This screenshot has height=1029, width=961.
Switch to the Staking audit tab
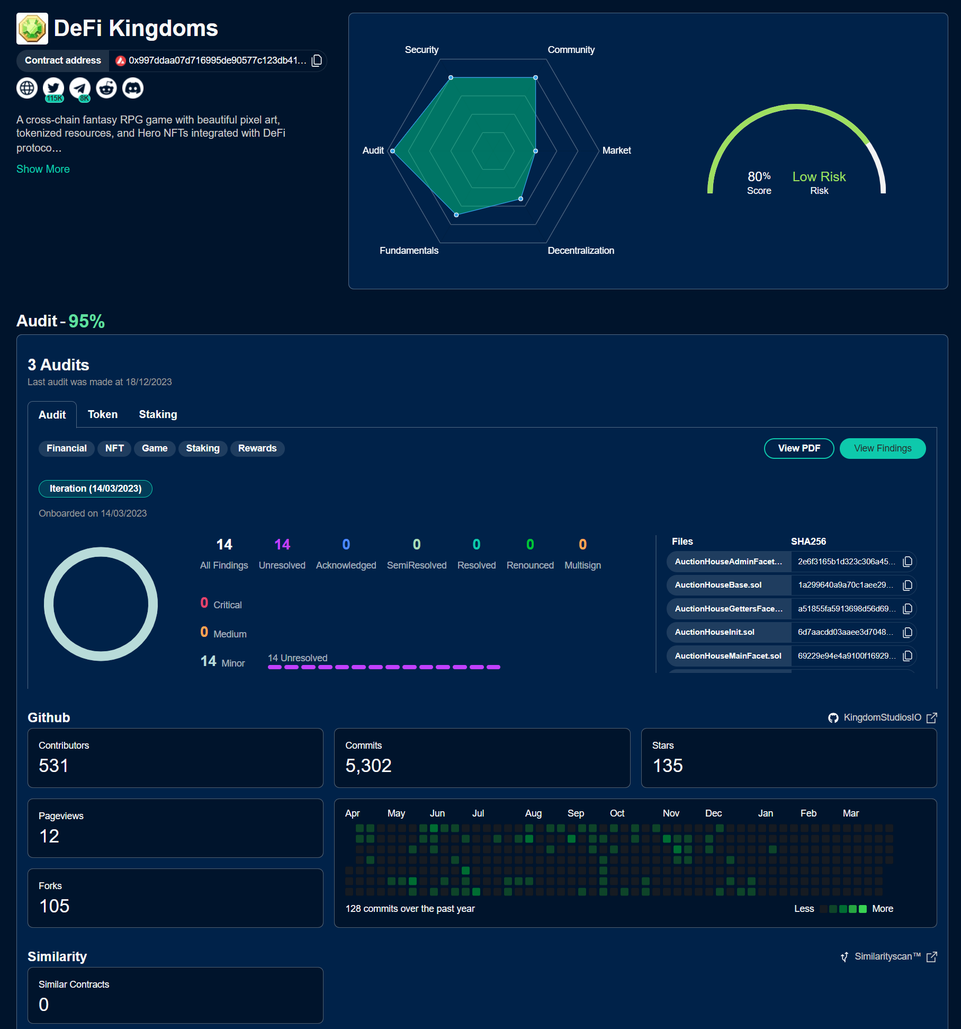pos(158,414)
